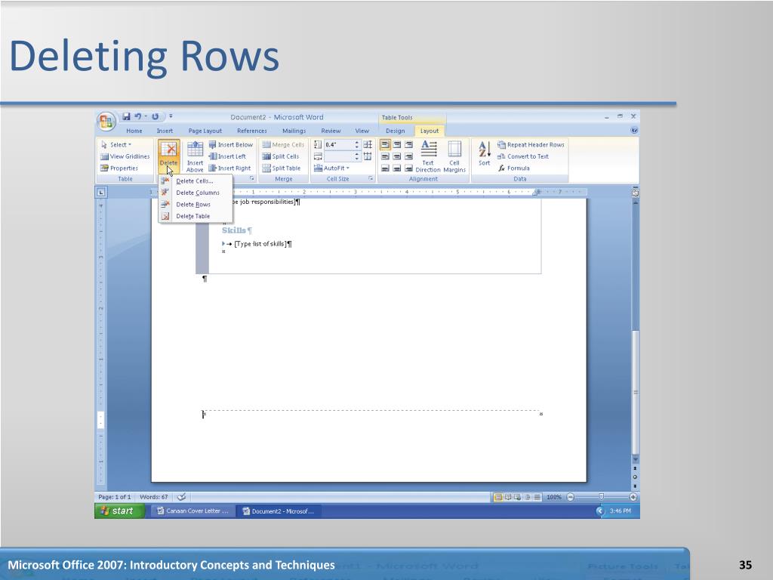
Task: Click the proofing errors status icon
Action: point(181,497)
